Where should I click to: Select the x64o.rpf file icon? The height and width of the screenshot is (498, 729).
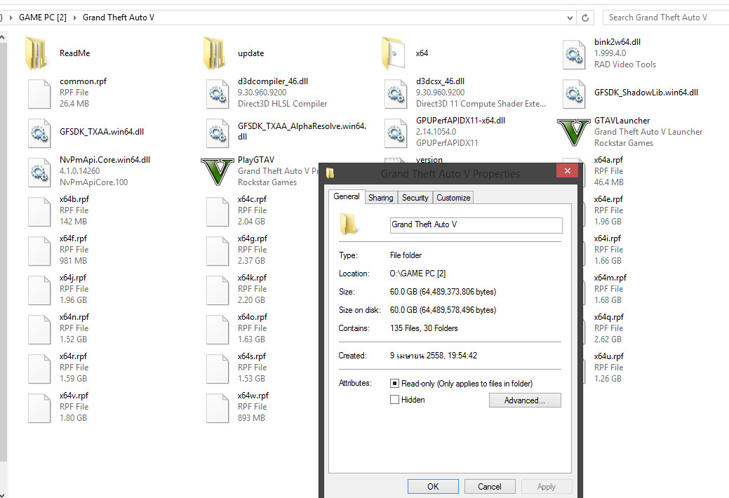pos(218,329)
